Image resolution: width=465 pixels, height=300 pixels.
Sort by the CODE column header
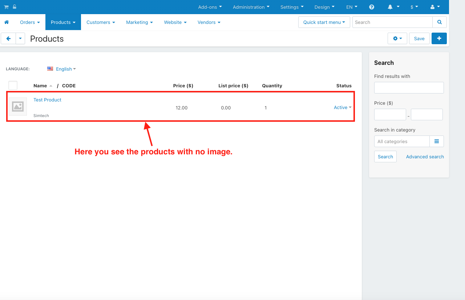[x=69, y=86]
